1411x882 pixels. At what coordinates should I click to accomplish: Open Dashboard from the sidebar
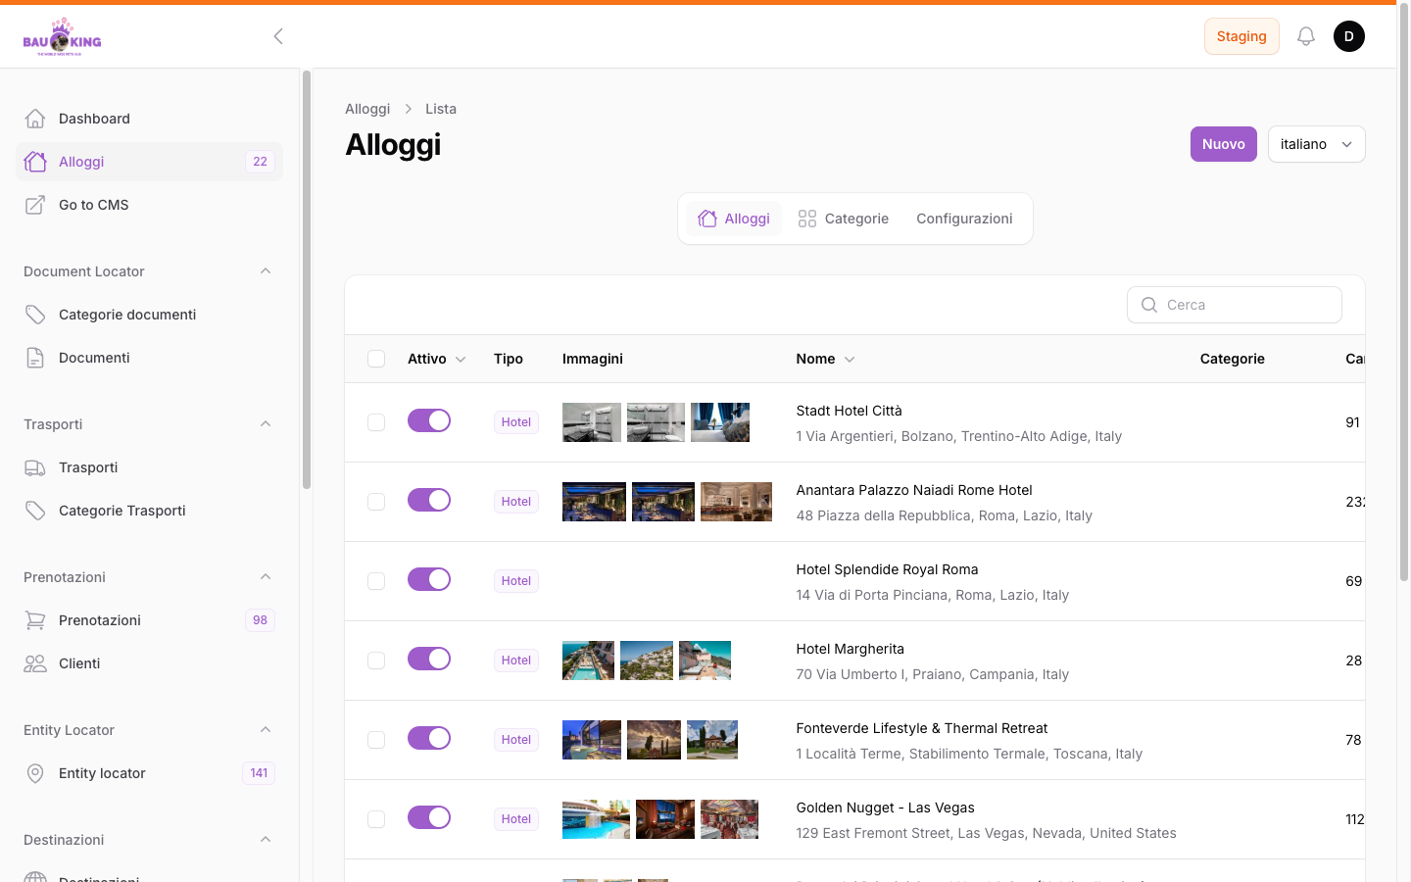coord(149,119)
